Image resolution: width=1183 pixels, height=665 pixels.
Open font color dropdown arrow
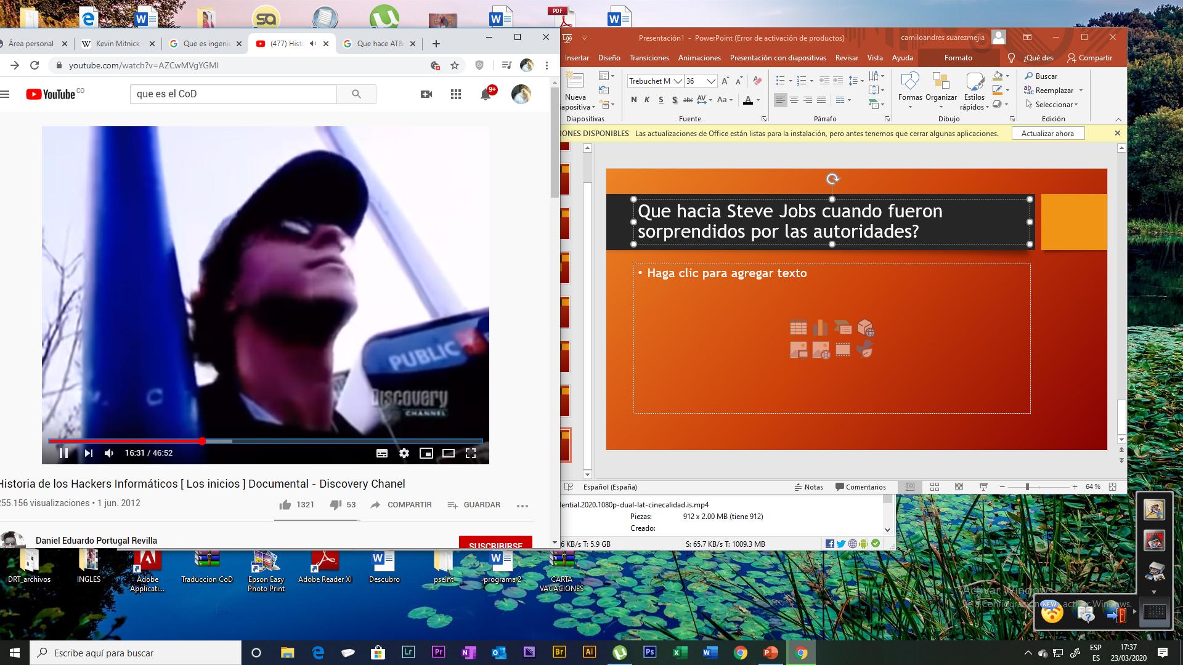[x=758, y=100]
